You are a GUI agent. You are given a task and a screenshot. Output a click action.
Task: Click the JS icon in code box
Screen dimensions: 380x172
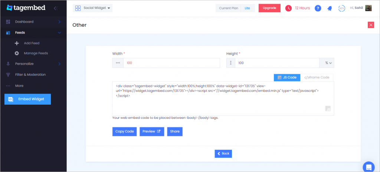(x=328, y=108)
